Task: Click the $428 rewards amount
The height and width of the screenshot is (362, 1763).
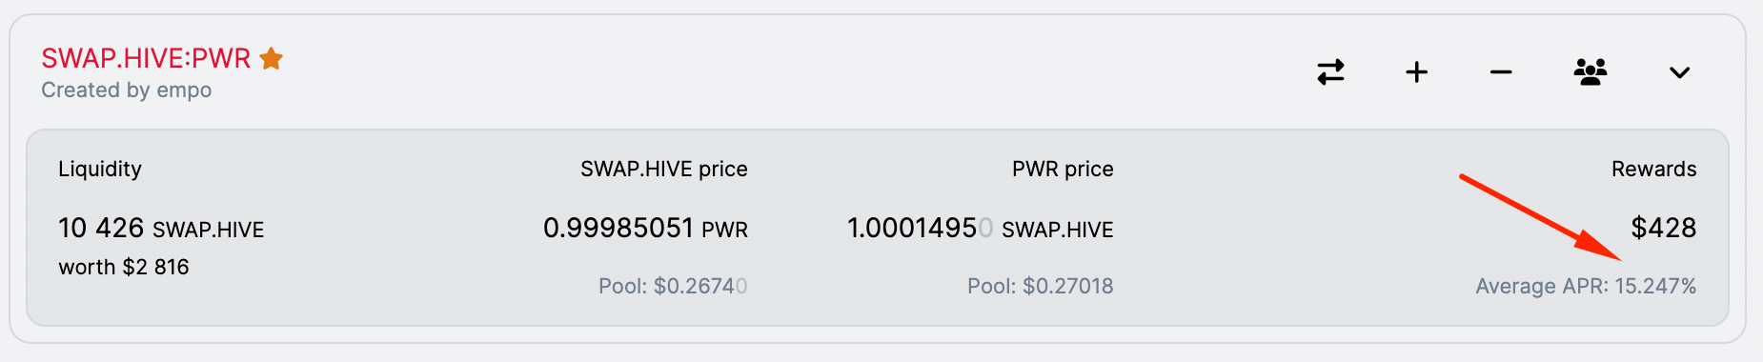Action: 1664,228
